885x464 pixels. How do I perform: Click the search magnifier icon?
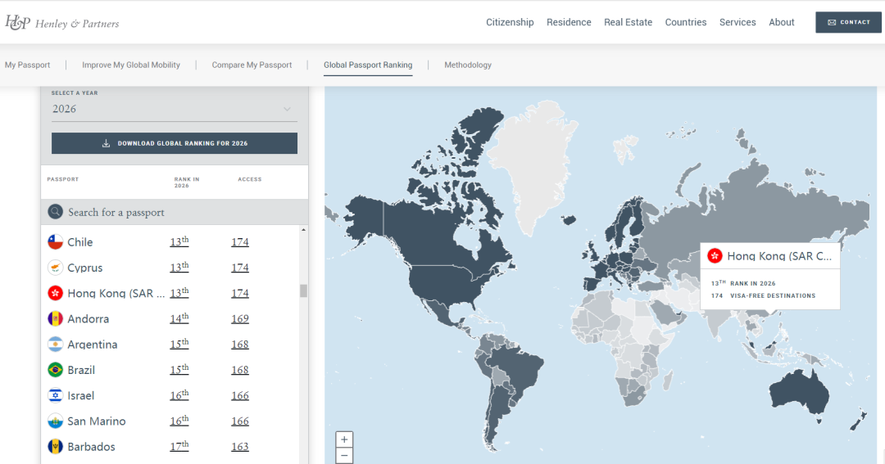point(56,212)
